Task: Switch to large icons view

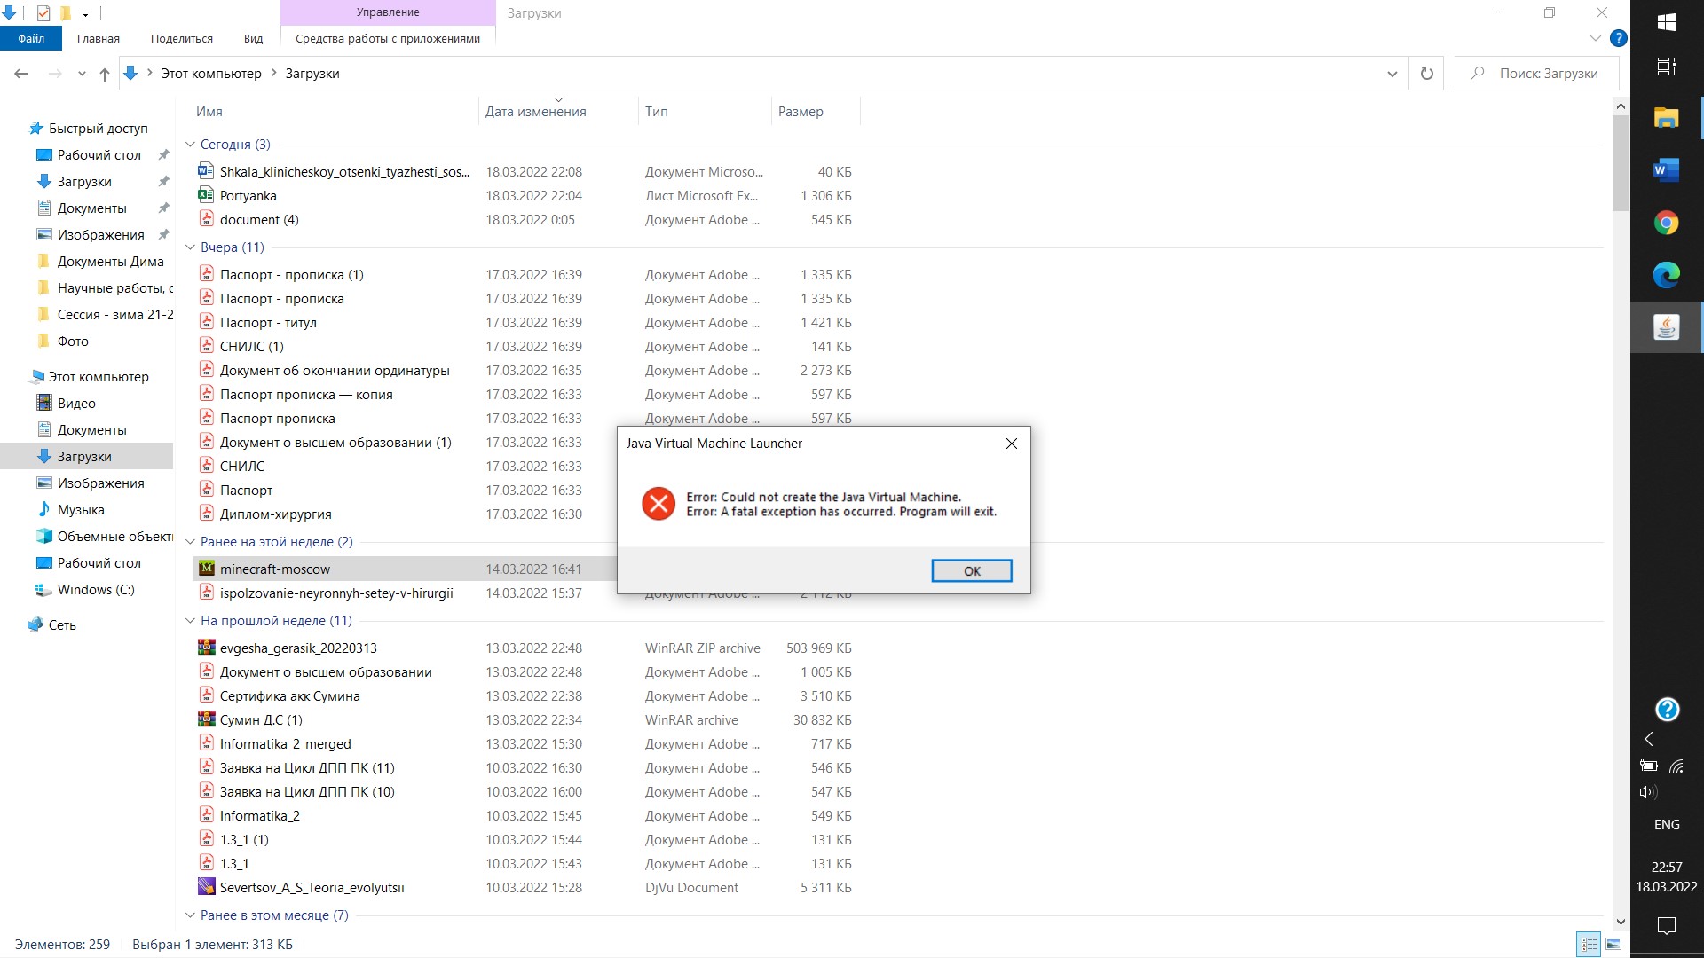Action: 1613,944
